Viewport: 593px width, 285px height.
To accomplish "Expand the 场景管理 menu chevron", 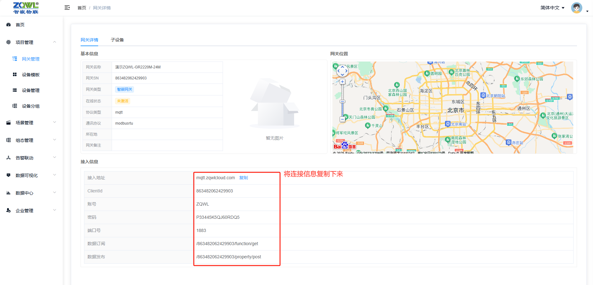I will [55, 122].
